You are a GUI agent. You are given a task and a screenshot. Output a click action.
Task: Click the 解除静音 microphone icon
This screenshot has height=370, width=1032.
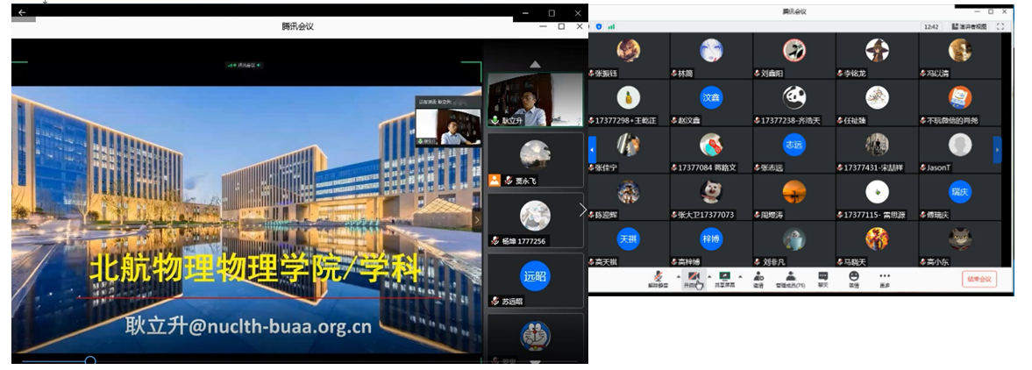pyautogui.click(x=658, y=276)
